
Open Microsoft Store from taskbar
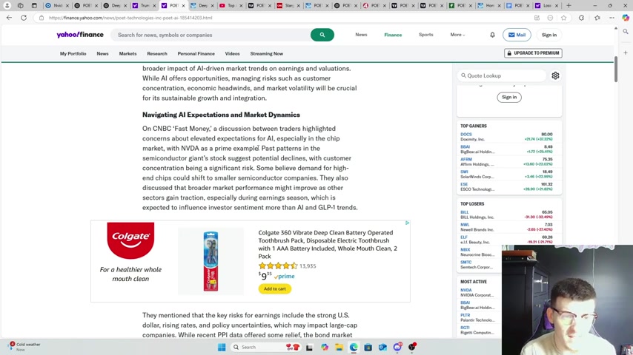coord(368,347)
